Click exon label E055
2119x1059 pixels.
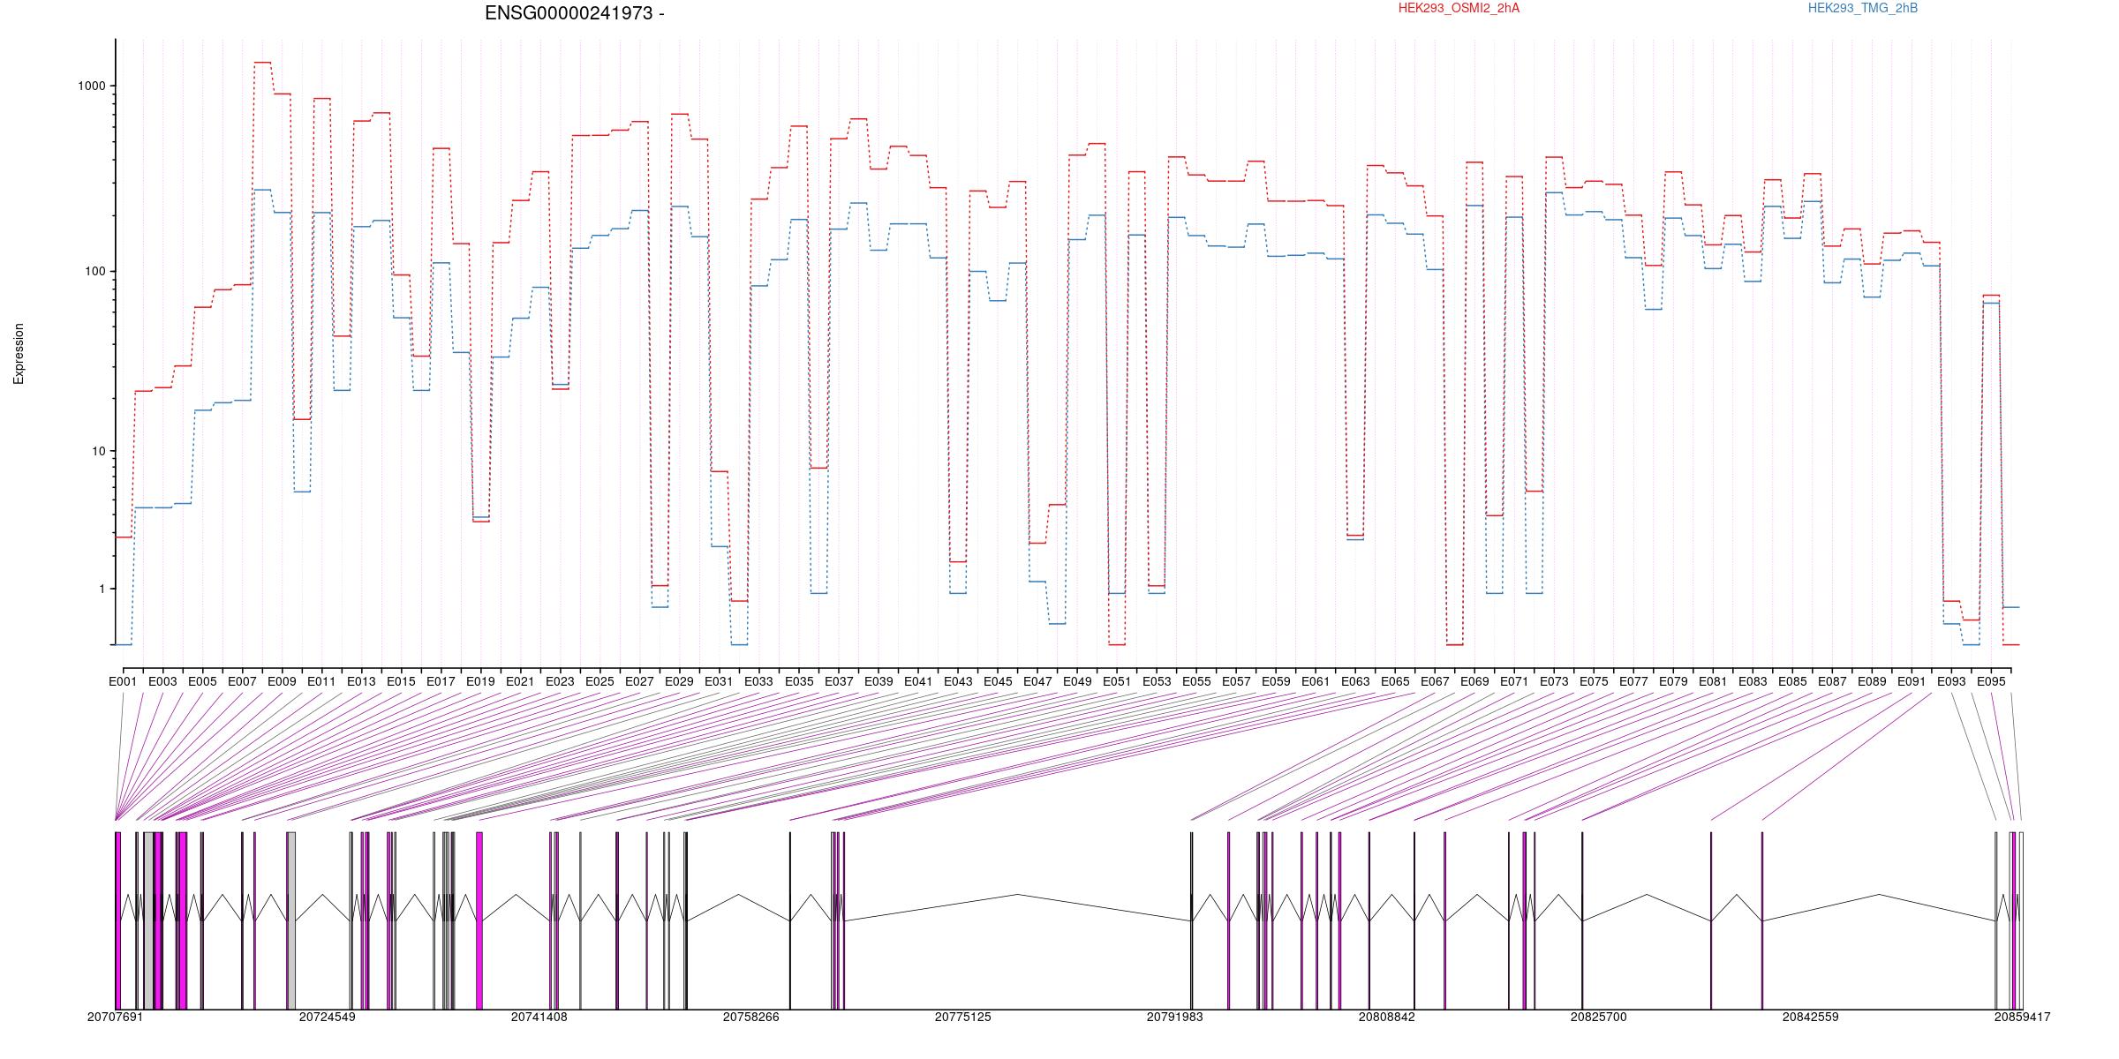coord(1196,681)
